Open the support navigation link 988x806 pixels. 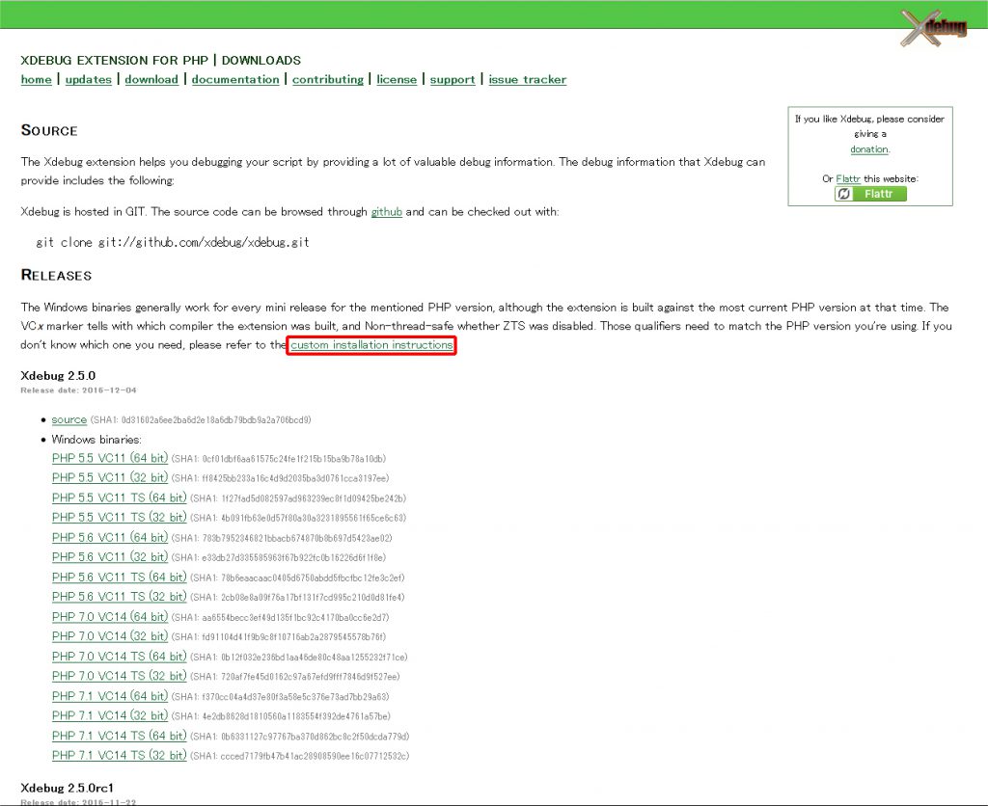tap(453, 79)
